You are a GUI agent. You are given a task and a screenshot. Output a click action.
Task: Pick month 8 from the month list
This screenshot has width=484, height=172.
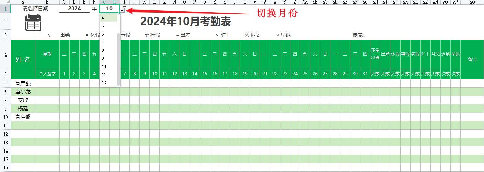tap(108, 50)
